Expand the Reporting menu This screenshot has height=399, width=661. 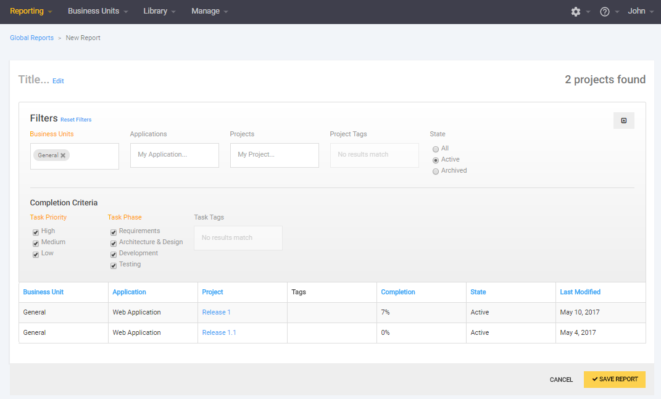[x=31, y=11]
